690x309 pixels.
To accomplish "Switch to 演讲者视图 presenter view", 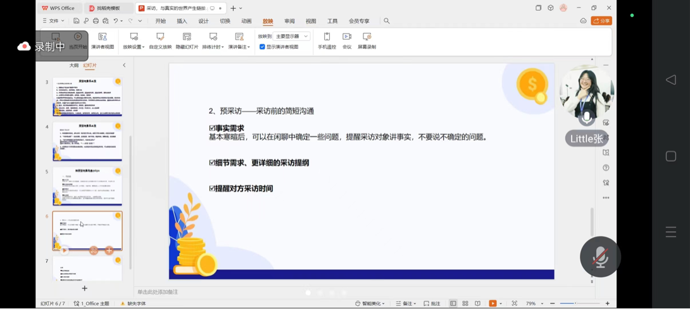I will (x=103, y=40).
